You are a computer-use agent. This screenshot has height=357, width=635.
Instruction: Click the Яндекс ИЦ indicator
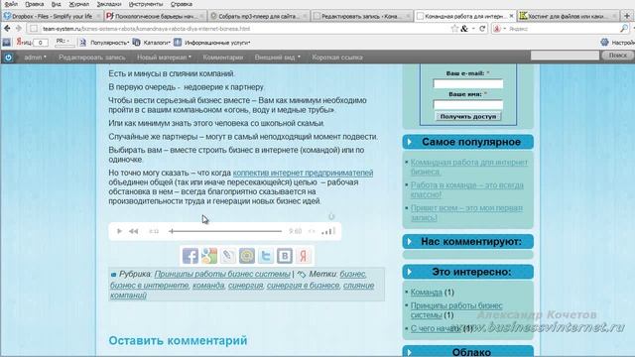tap(32, 42)
